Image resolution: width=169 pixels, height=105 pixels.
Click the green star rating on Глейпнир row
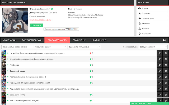(x=91, y=65)
